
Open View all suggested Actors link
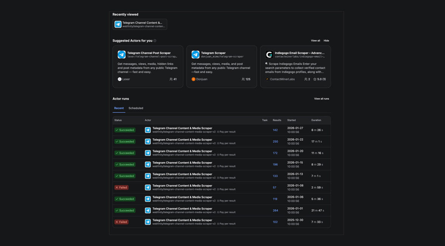[x=315, y=41]
